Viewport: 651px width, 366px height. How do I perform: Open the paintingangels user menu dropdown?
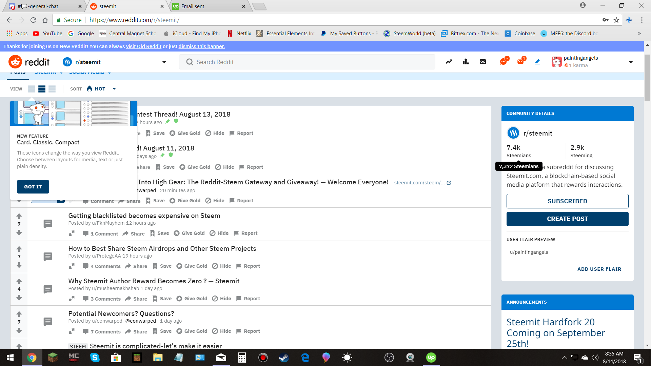(631, 62)
